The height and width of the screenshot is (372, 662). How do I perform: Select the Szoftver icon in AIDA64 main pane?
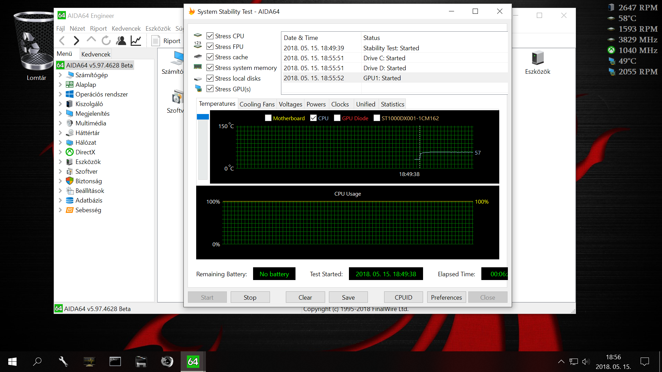pos(175,102)
